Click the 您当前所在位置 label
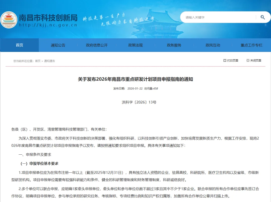 click(23, 61)
